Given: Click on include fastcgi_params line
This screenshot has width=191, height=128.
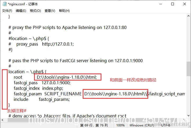Looking at the screenshot, I should tap(42, 99).
